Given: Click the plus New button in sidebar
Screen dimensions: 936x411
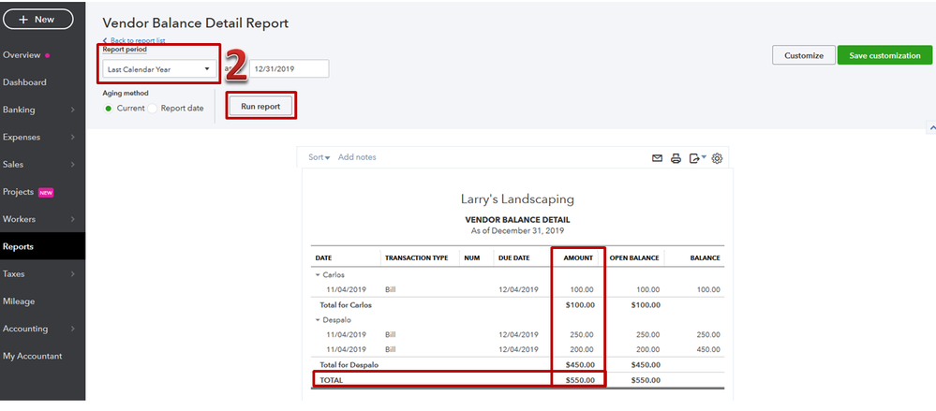Looking at the screenshot, I should pos(38,19).
